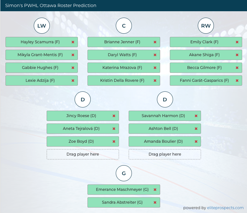Open the eliteprospects.com link
The height and width of the screenshot is (213, 247).
click(x=225, y=208)
